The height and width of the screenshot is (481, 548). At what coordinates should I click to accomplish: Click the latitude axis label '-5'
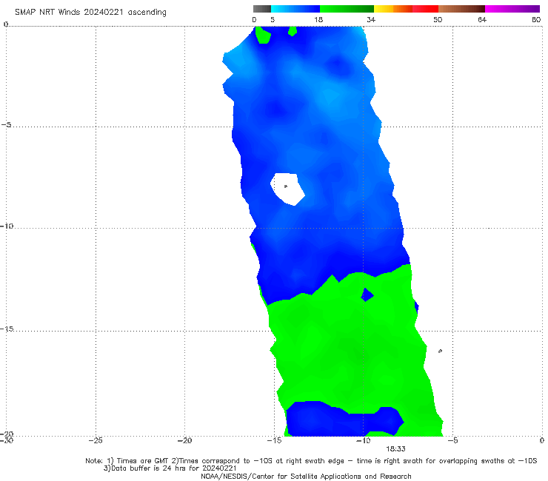pyautogui.click(x=7, y=124)
